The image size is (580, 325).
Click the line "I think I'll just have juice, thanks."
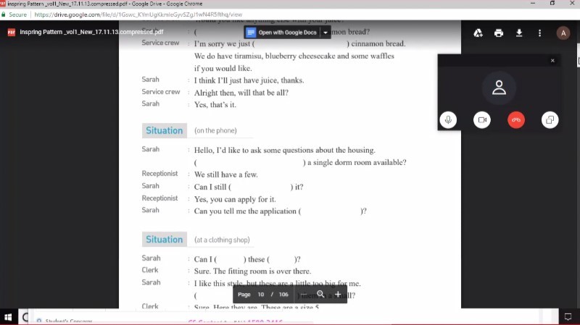coord(249,80)
